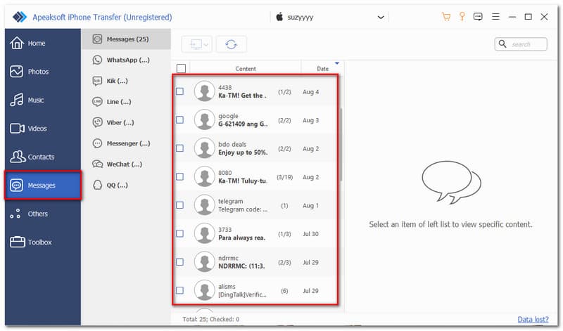Check the box for the 3733 message
This screenshot has height=331, width=563.
pyautogui.click(x=179, y=233)
